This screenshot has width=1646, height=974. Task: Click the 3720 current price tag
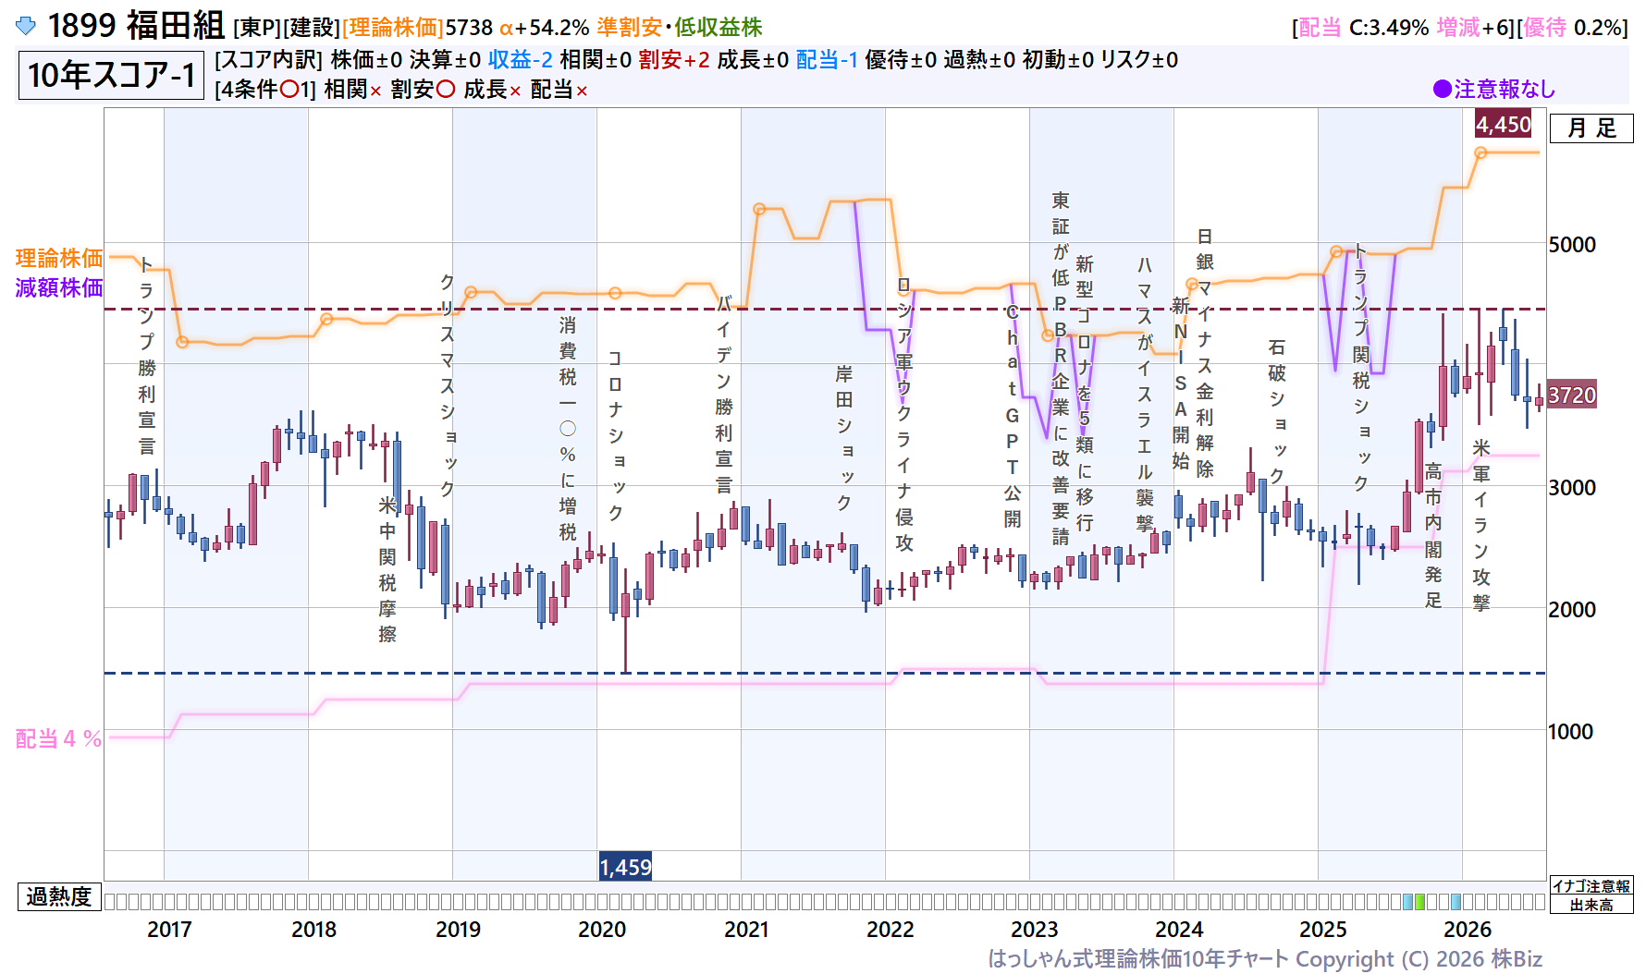click(1572, 396)
